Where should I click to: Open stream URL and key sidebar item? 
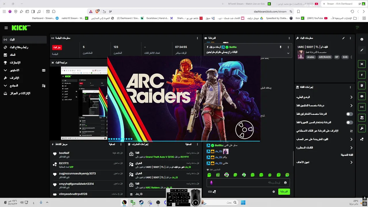click(x=24, y=47)
